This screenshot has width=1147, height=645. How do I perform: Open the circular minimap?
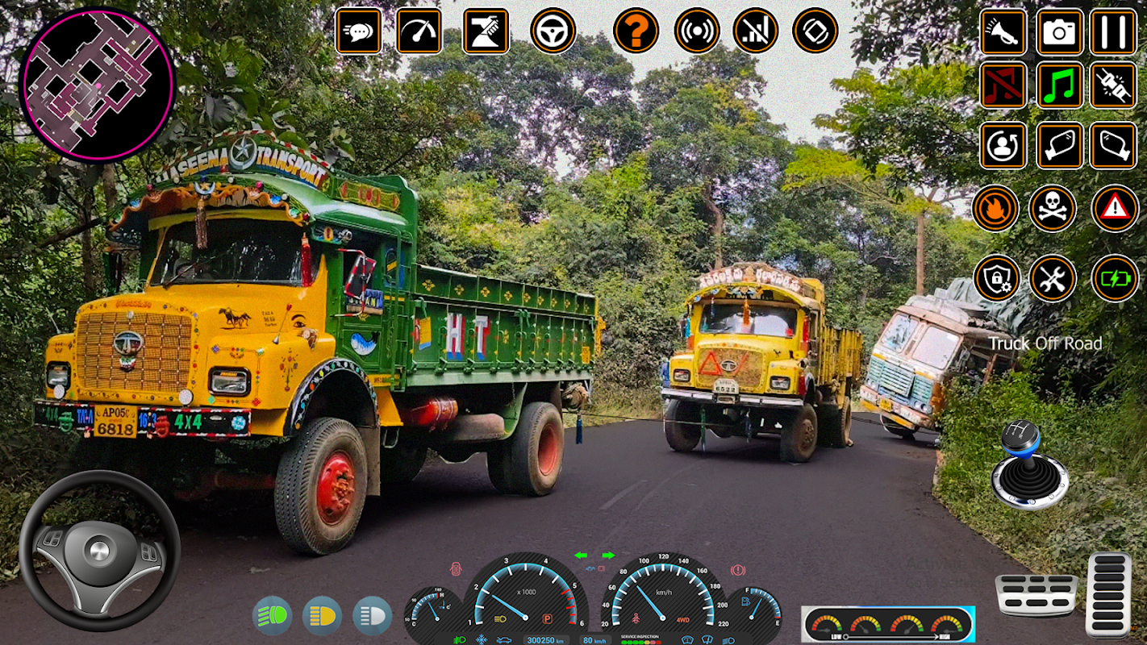[x=97, y=85]
